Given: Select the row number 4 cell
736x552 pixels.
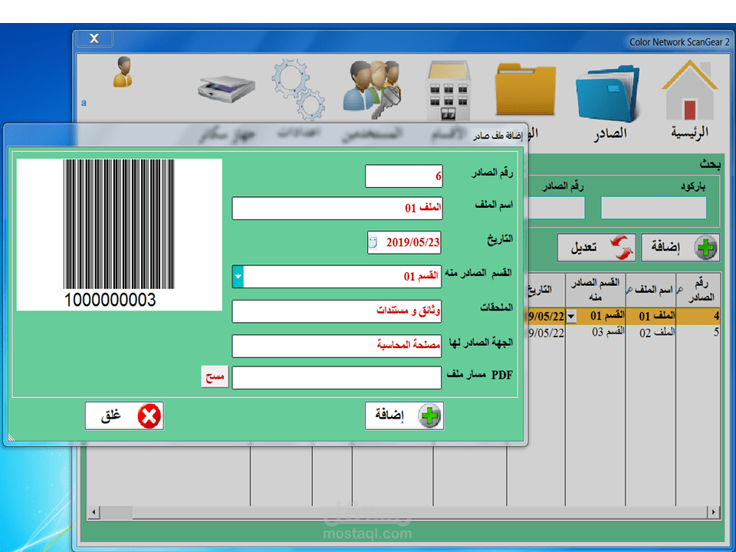Looking at the screenshot, I should tap(698, 317).
